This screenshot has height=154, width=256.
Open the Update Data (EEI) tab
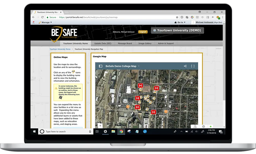pyautogui.click(x=103, y=43)
